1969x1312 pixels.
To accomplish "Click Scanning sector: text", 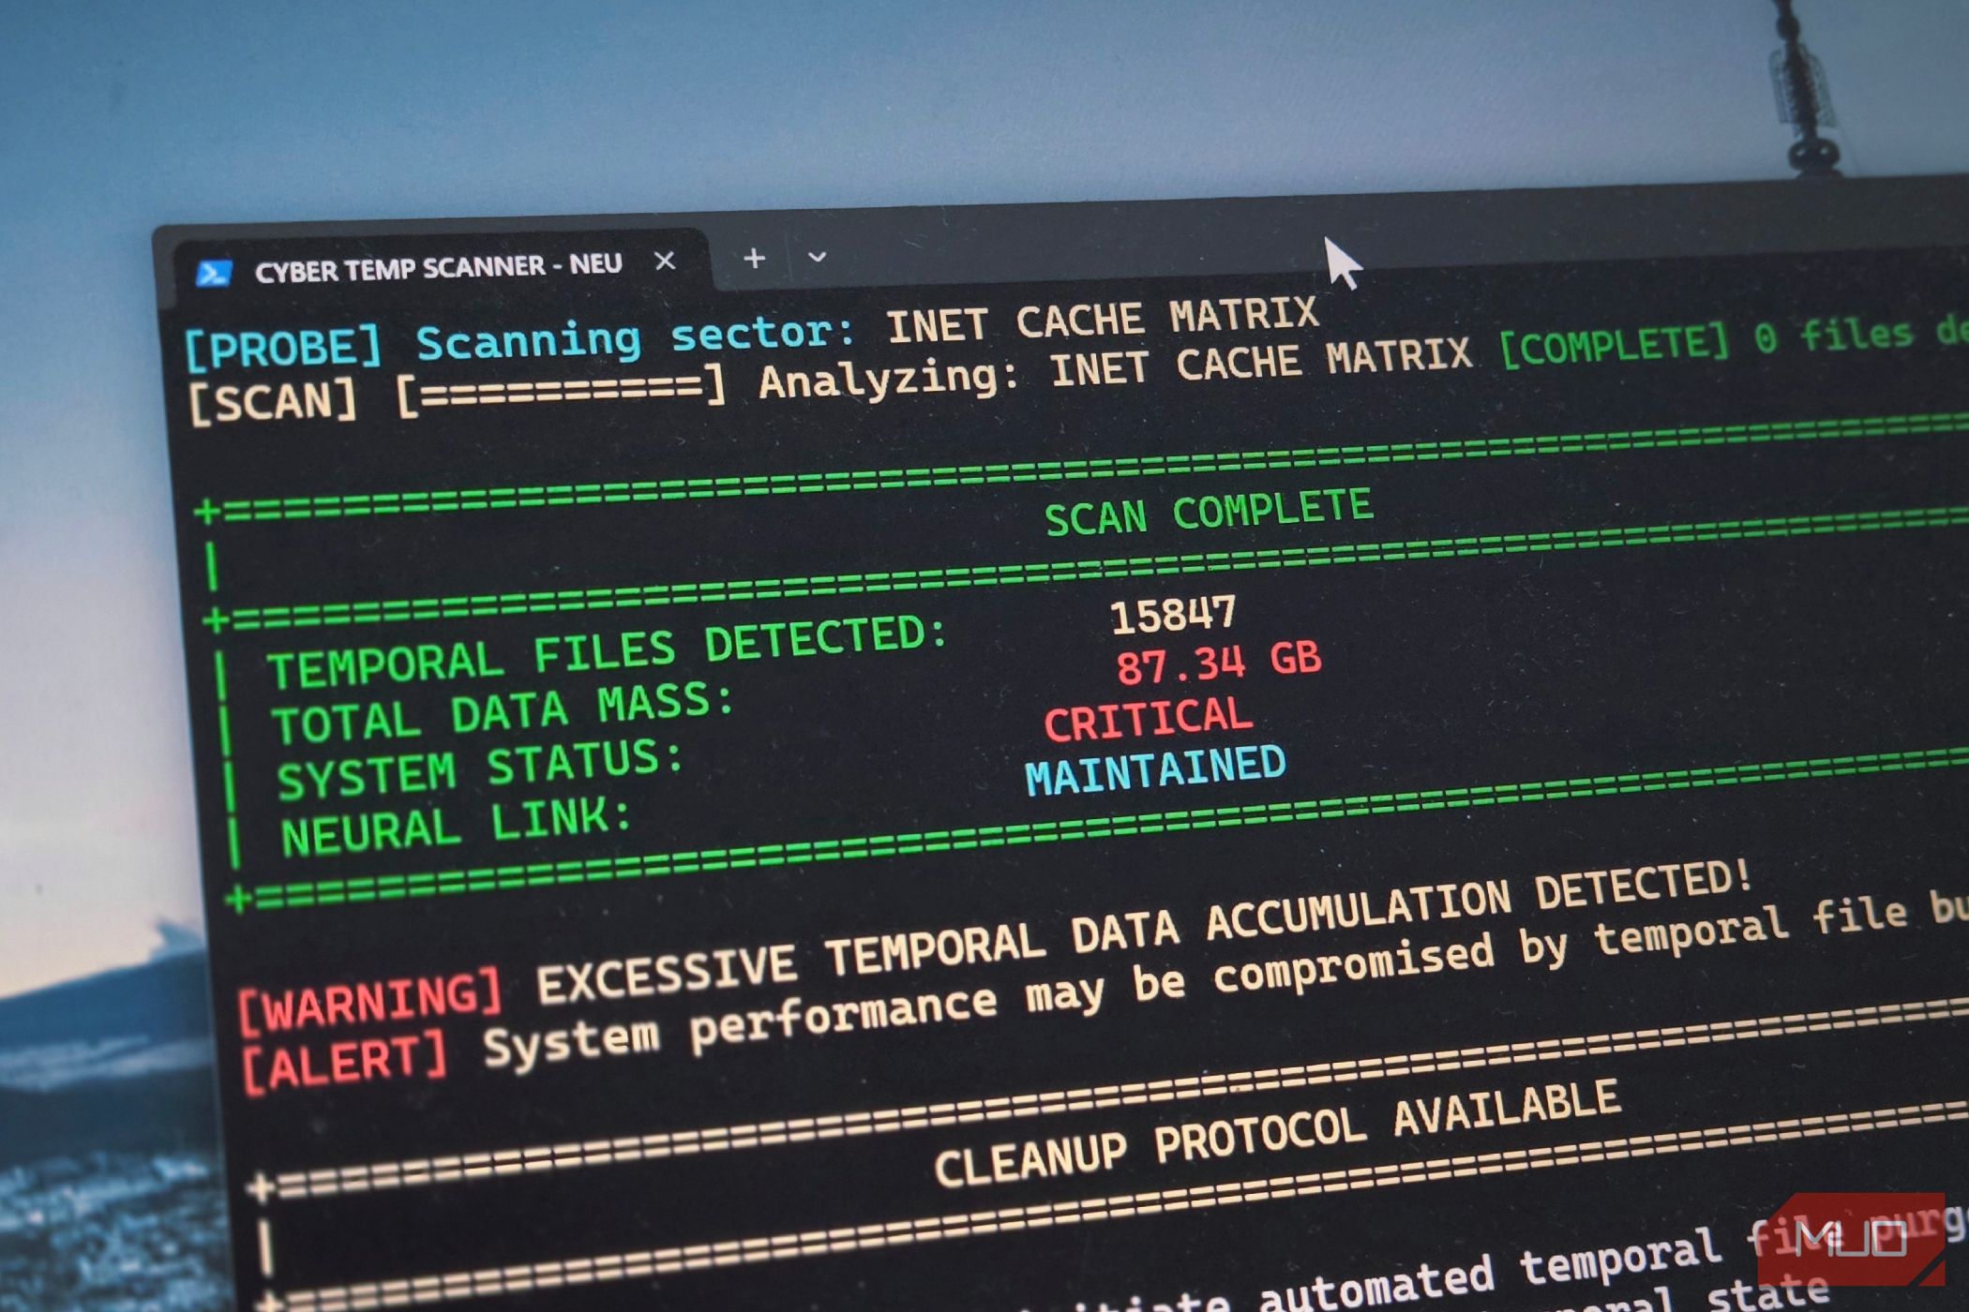I will tap(637, 336).
